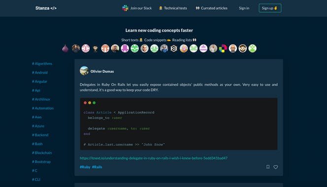The height and width of the screenshot is (187, 327).
Task: Open the orange identicon avatar
Action: click(x=105, y=48)
